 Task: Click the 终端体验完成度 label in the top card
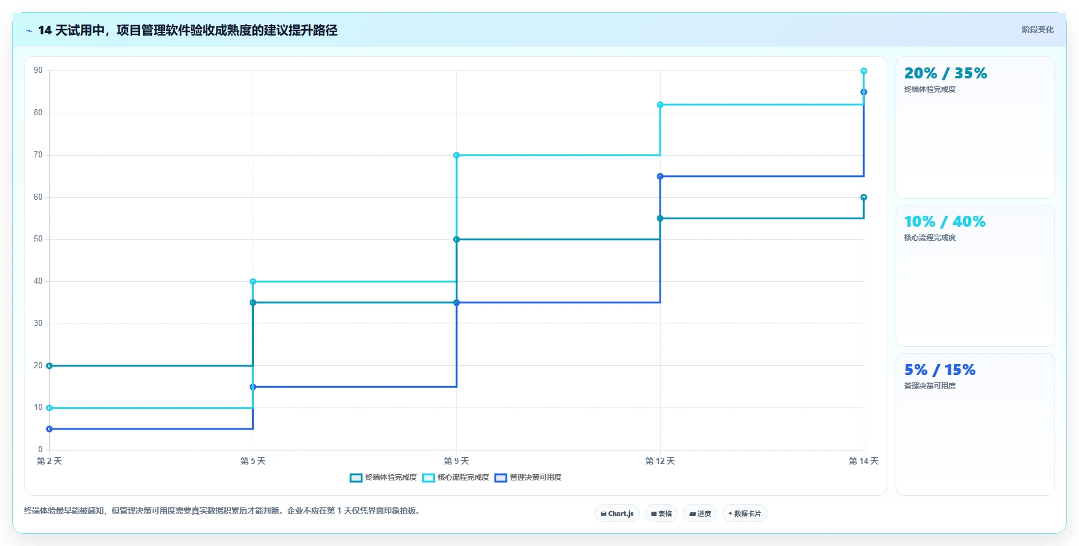click(x=930, y=89)
